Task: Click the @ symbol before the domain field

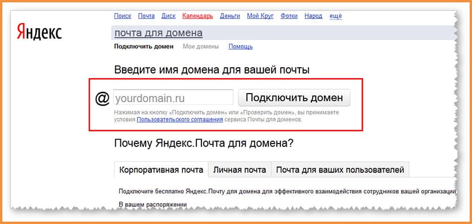Action: (102, 98)
